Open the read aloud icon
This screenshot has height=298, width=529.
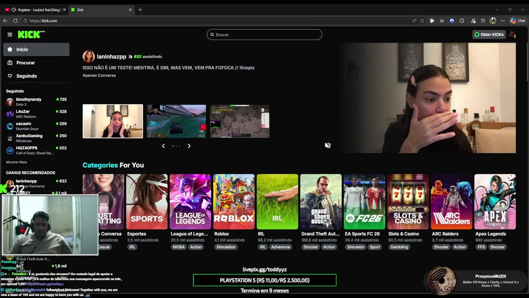(x=414, y=21)
